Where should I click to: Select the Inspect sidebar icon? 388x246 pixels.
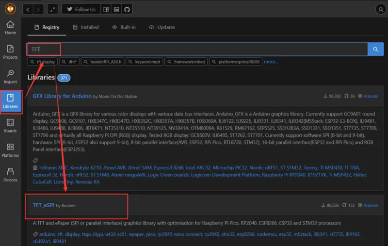[x=10, y=76]
